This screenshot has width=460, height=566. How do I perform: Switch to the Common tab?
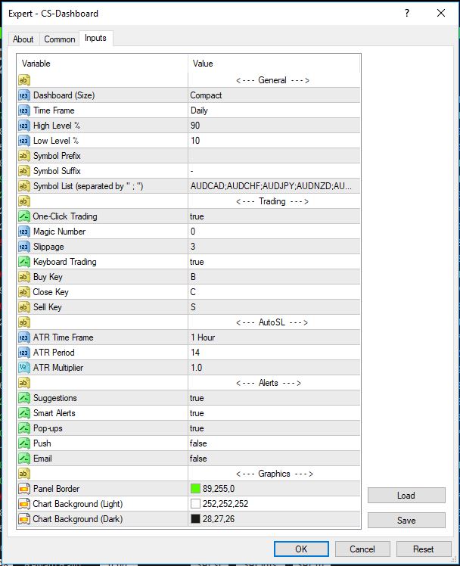[x=60, y=39]
